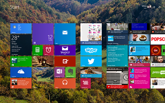Launch the green press reader tile
The height and width of the screenshot is (103, 165).
coord(158,72)
